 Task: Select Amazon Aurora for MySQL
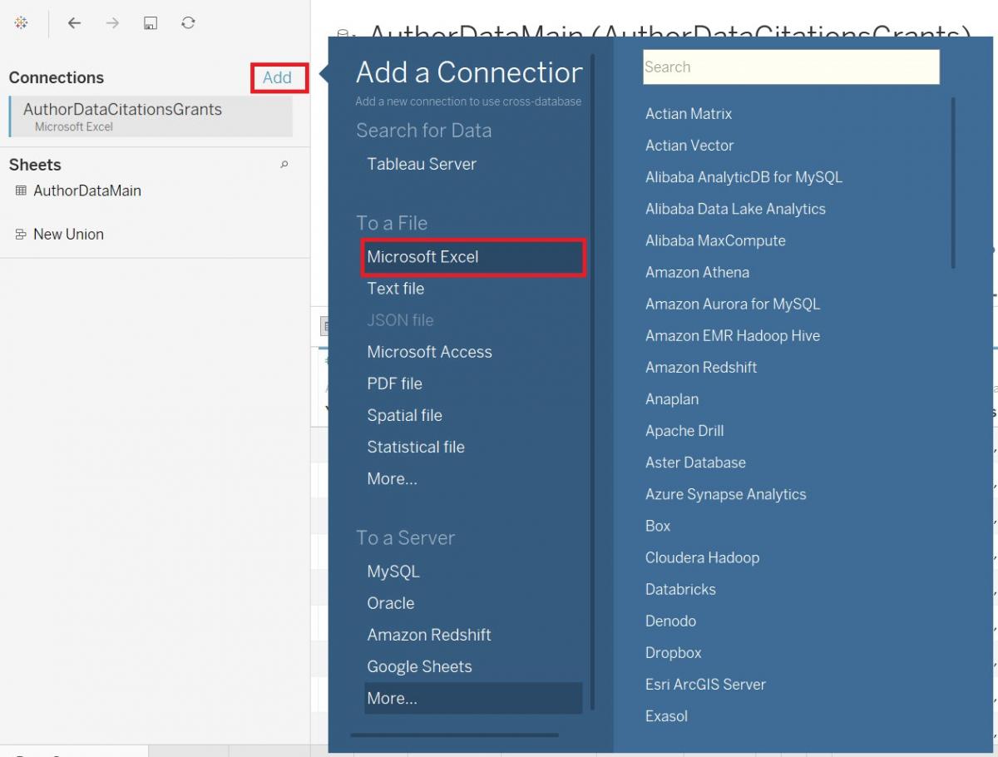click(733, 304)
